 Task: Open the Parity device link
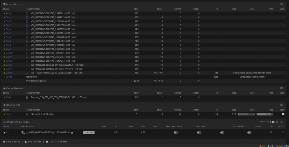tap(8, 14)
